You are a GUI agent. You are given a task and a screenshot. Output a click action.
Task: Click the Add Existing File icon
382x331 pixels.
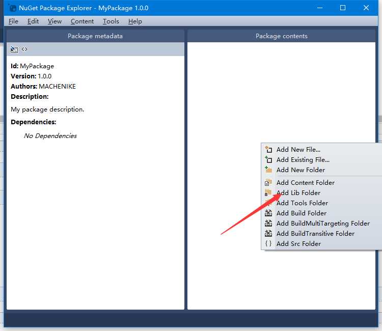(x=268, y=159)
